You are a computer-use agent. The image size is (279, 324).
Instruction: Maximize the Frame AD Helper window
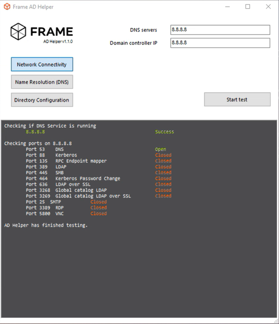tap(248, 7)
